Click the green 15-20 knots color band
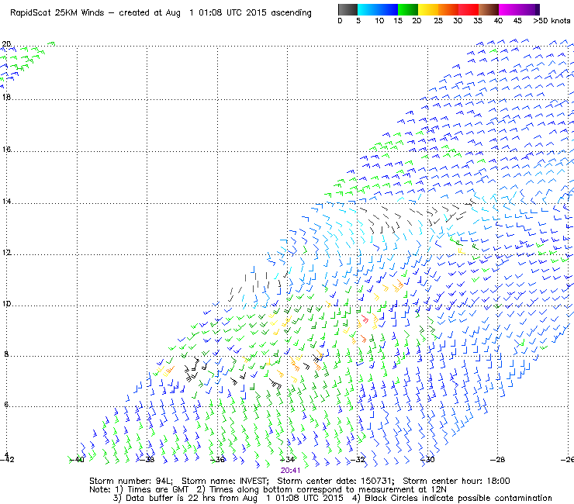The image size is (574, 504). (x=408, y=9)
